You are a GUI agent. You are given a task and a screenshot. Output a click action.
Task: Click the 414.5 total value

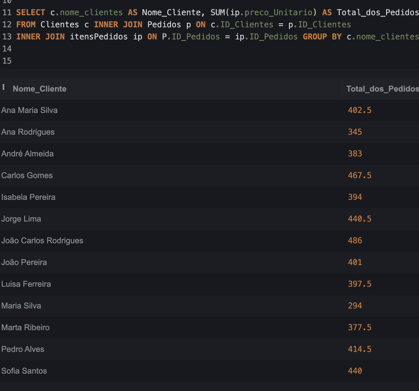[359, 349]
